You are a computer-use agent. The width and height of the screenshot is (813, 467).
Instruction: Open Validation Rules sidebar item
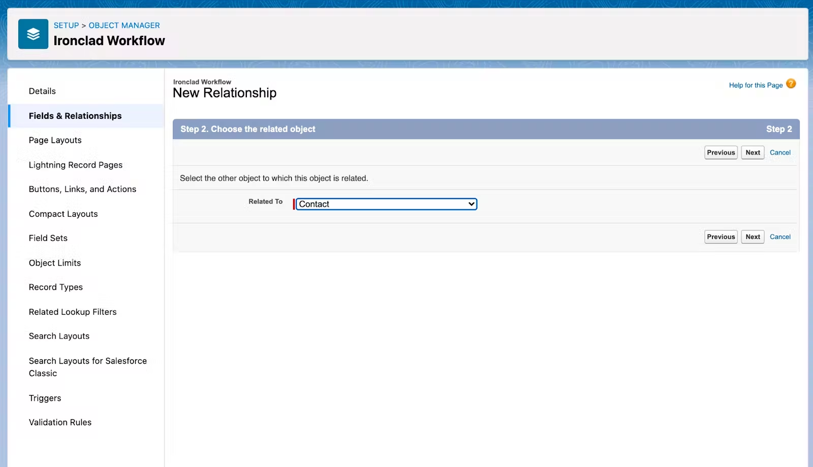(x=60, y=422)
